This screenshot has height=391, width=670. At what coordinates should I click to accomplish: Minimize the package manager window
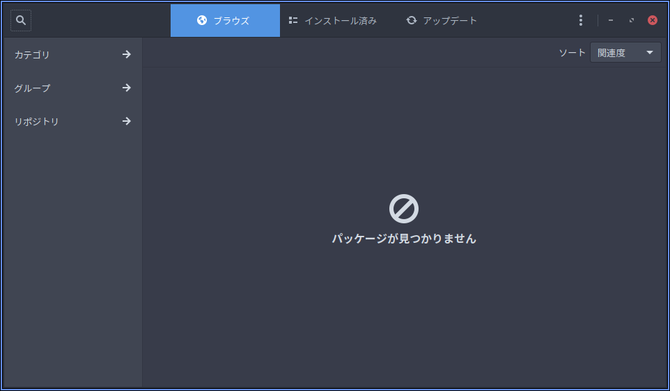pos(611,20)
